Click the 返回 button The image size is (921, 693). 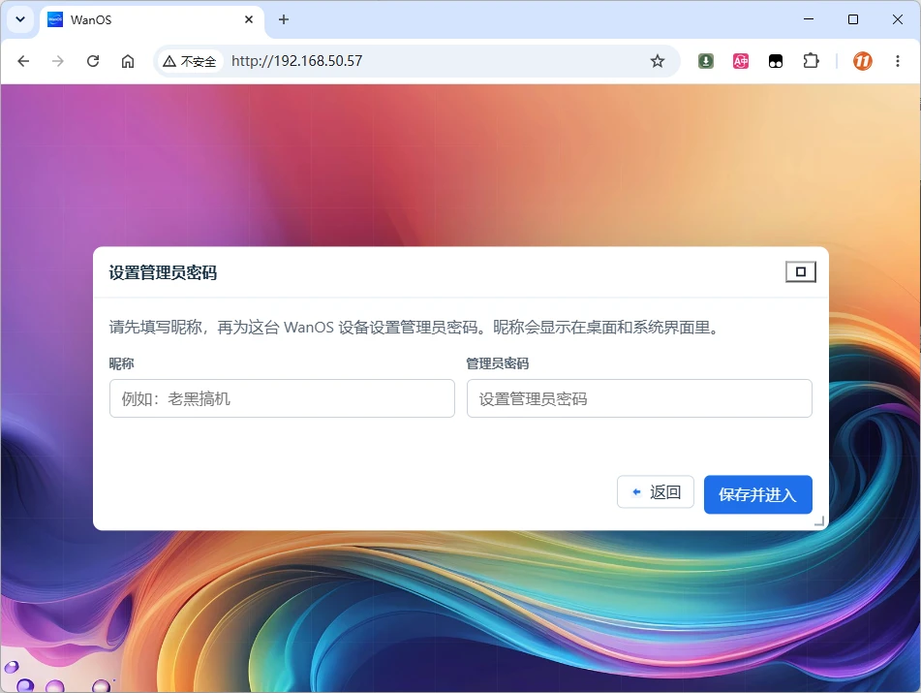point(656,492)
